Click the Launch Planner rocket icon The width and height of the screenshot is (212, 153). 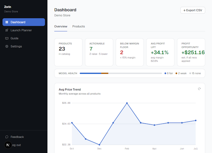[x=7, y=30]
